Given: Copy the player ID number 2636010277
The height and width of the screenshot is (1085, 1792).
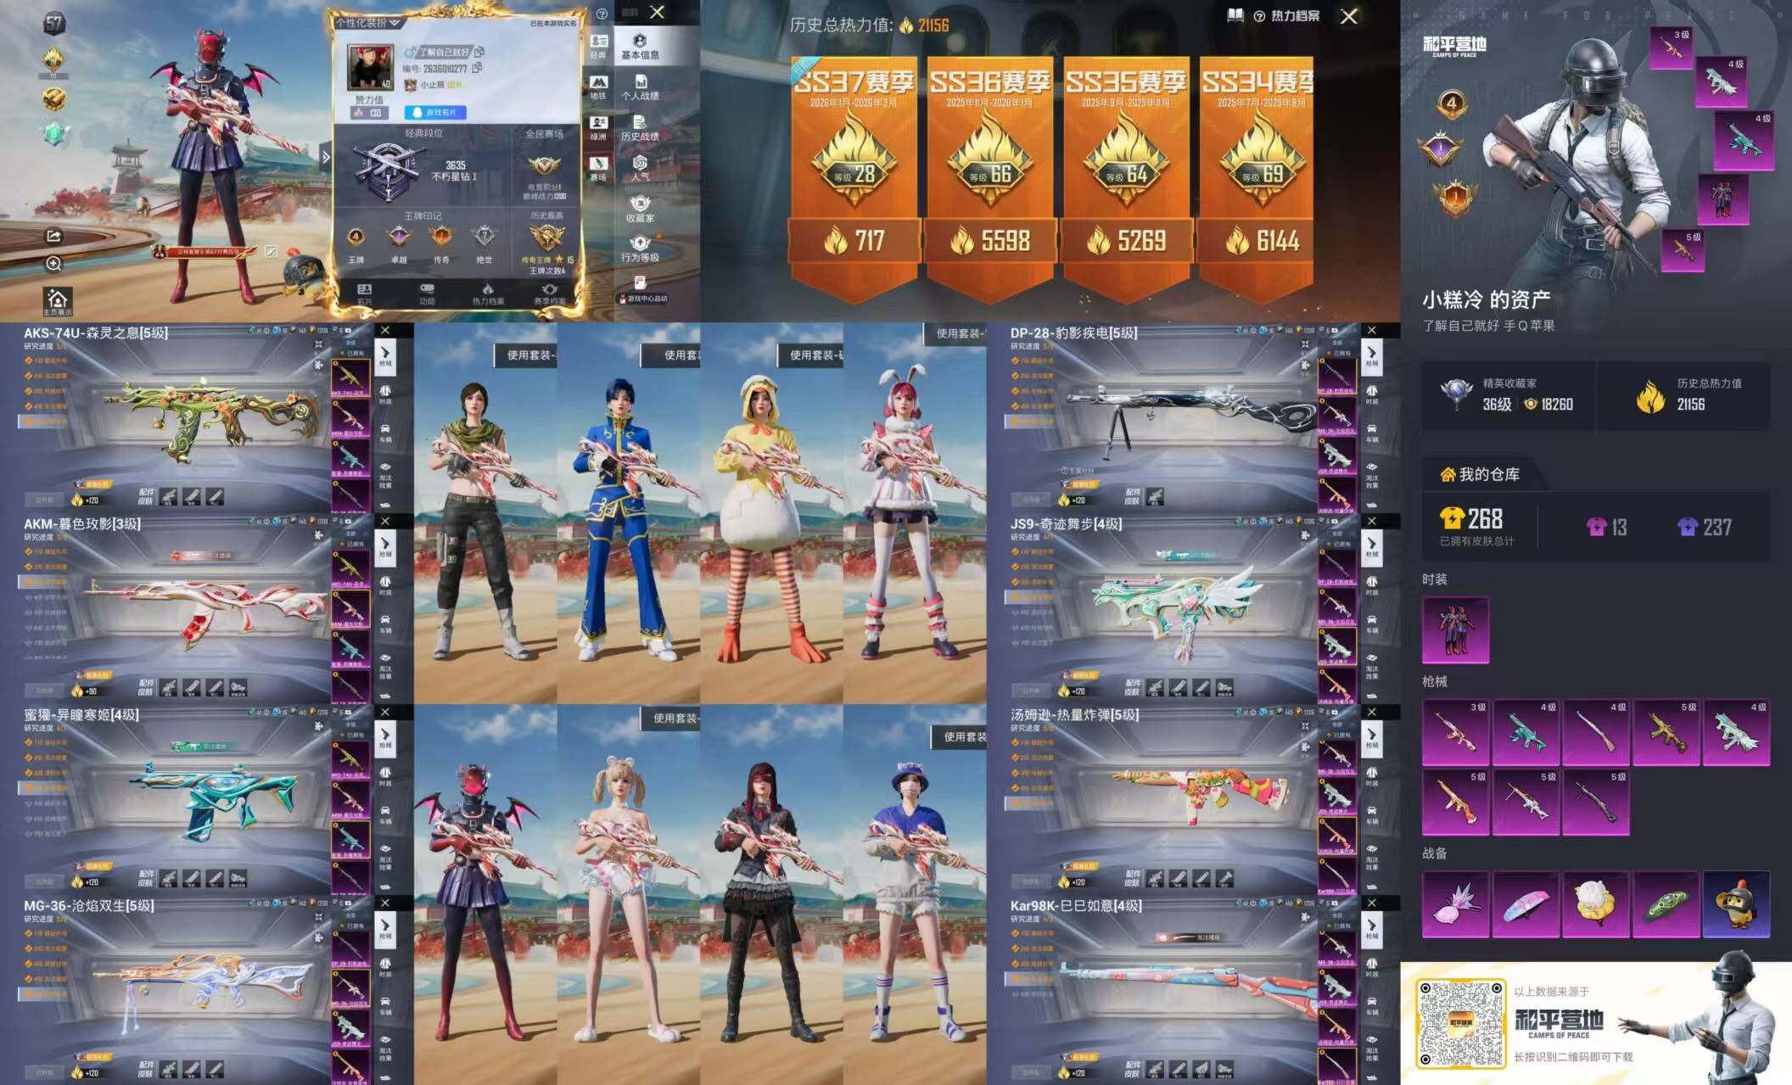Looking at the screenshot, I should (478, 68).
